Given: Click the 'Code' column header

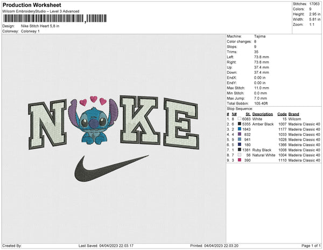Looking at the screenshot, I should point(282,114).
